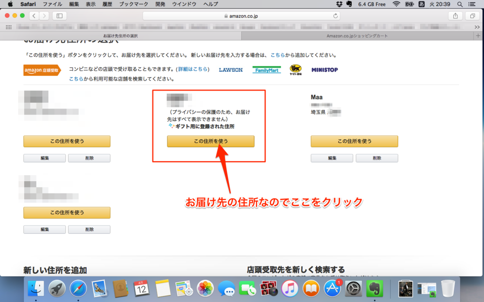Open Spotlight search magnifier

[x=460, y=4]
